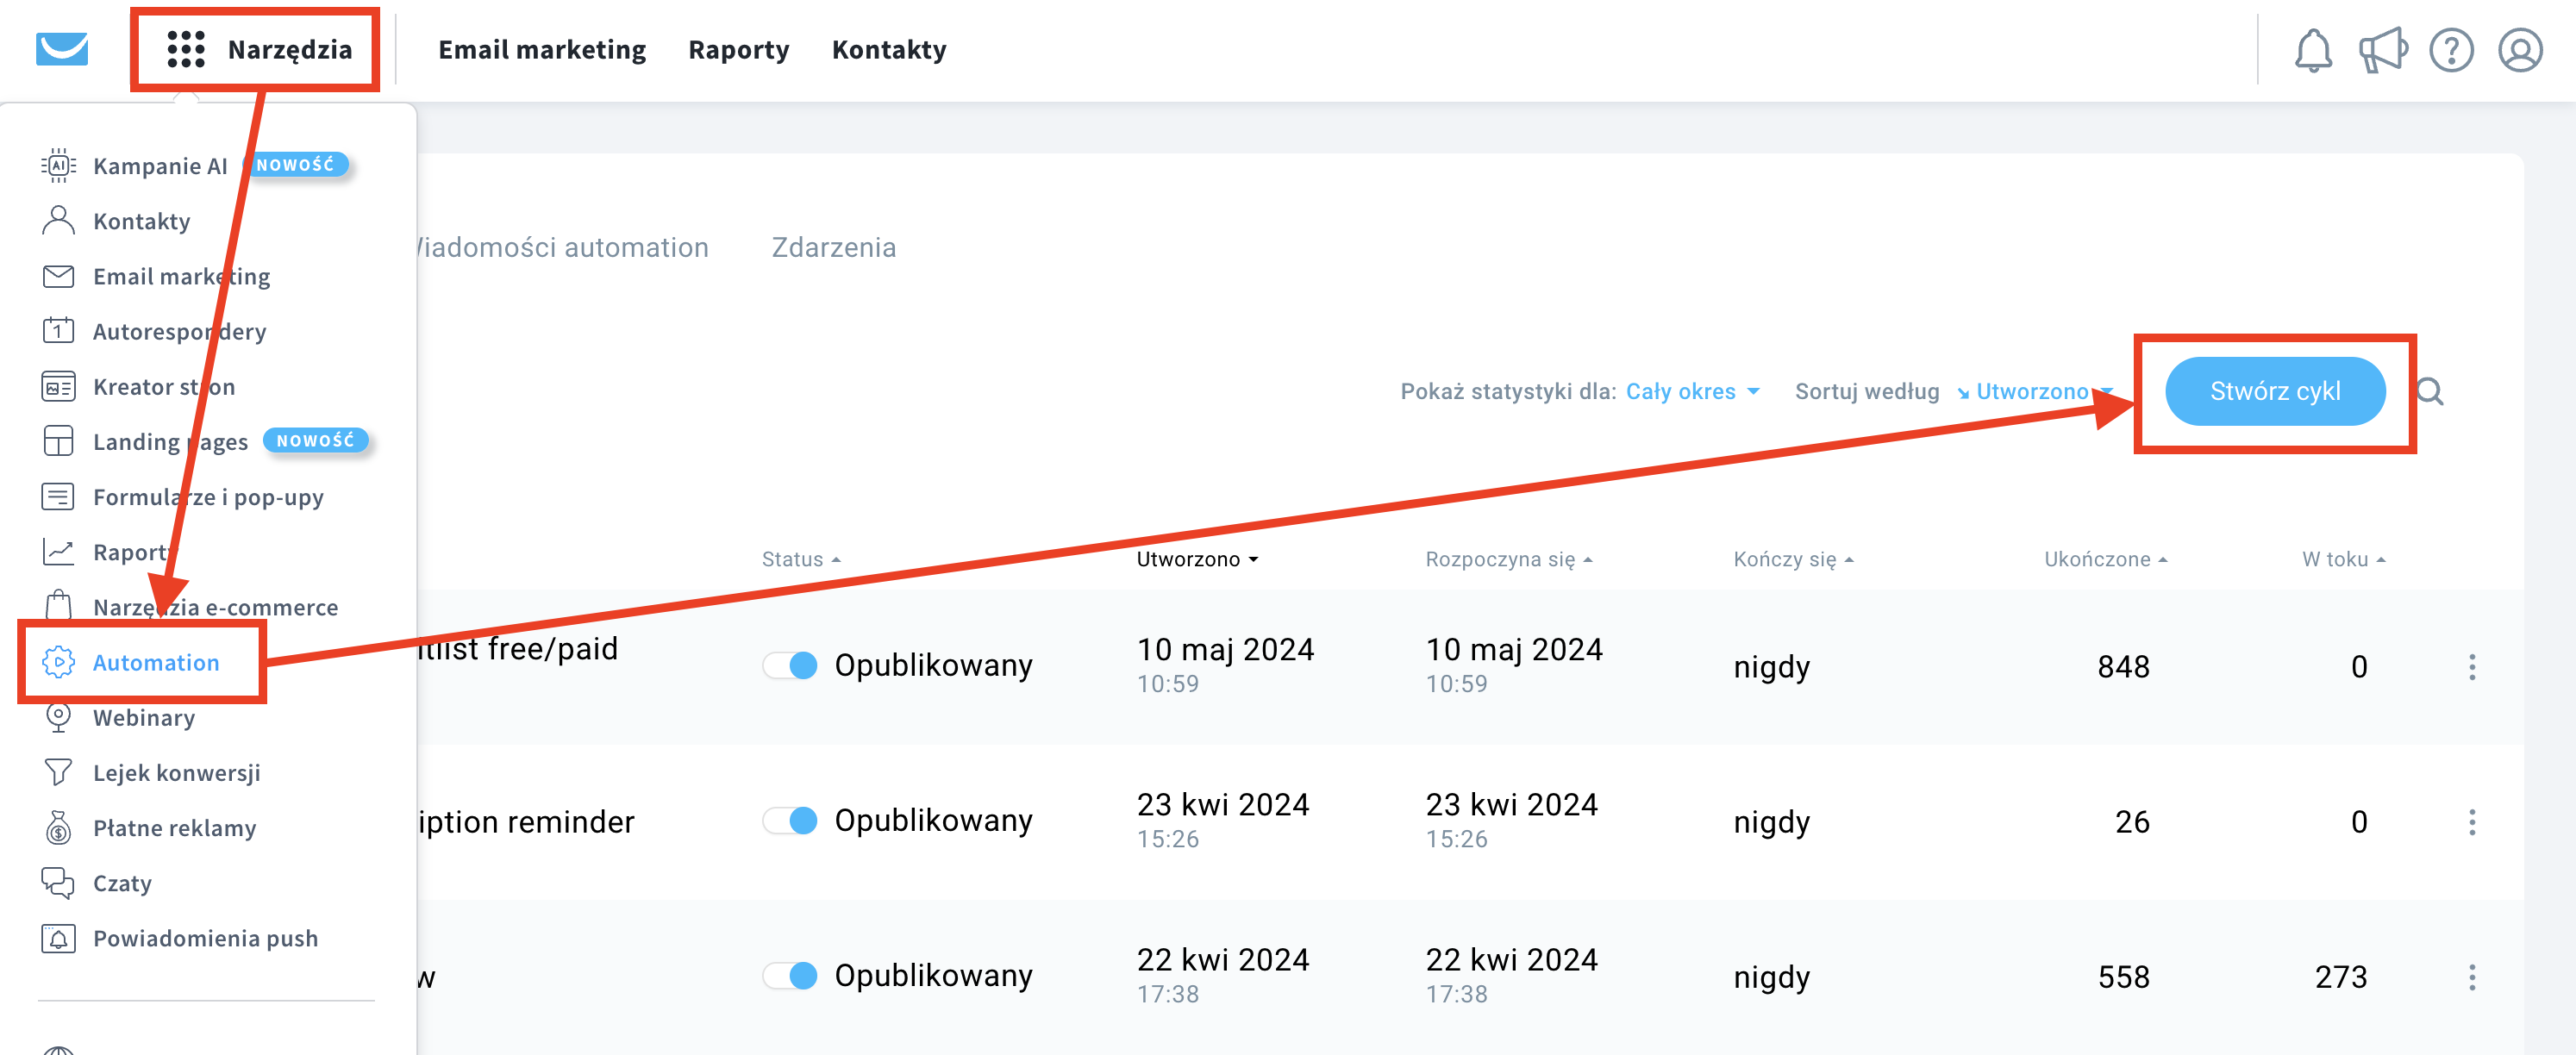
Task: Open Raporty in the top navigation
Action: (x=739, y=49)
